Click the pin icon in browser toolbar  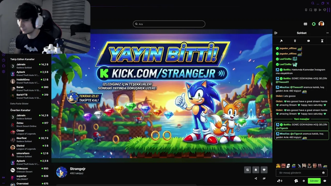(306, 10)
